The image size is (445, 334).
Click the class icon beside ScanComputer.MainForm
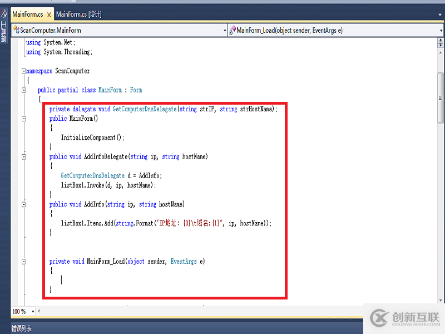pos(16,30)
